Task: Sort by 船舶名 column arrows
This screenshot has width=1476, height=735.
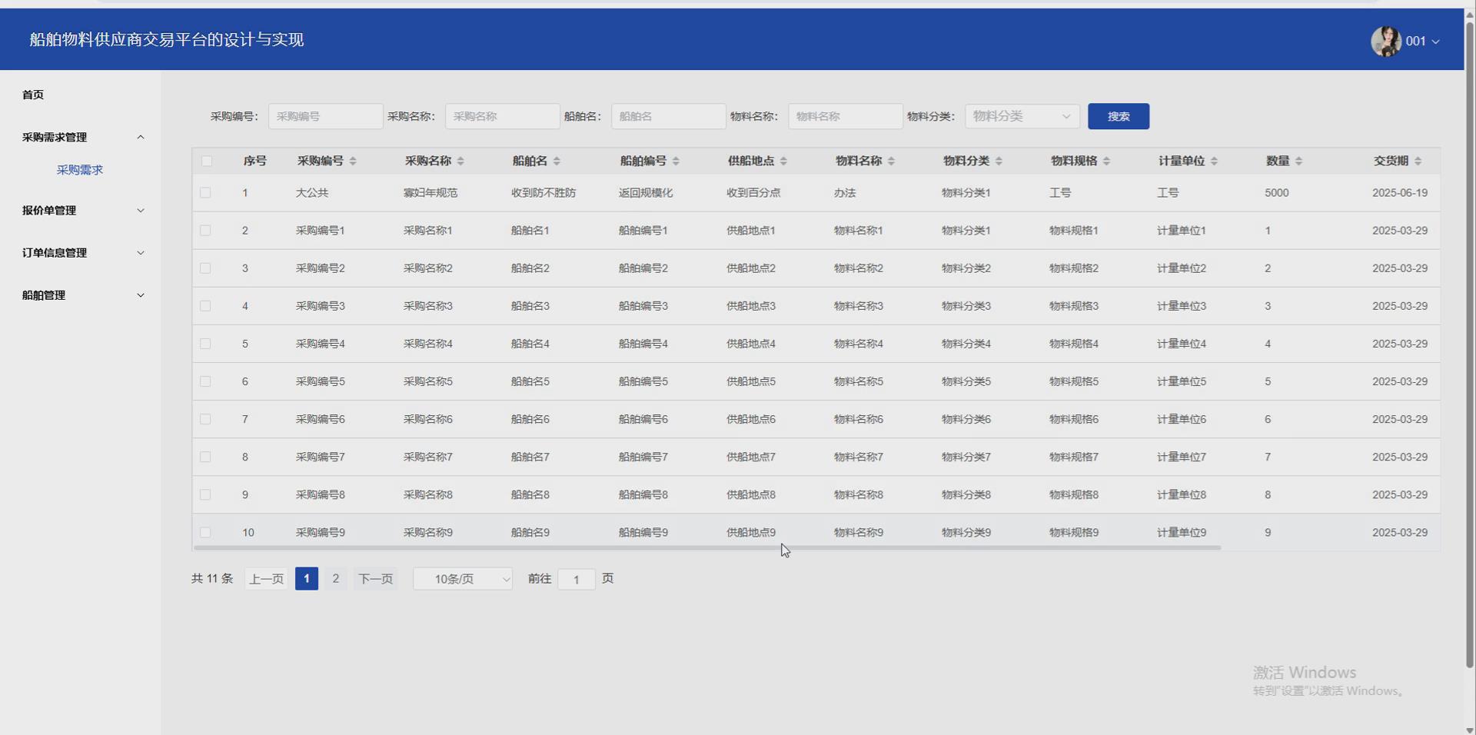Action: click(557, 161)
